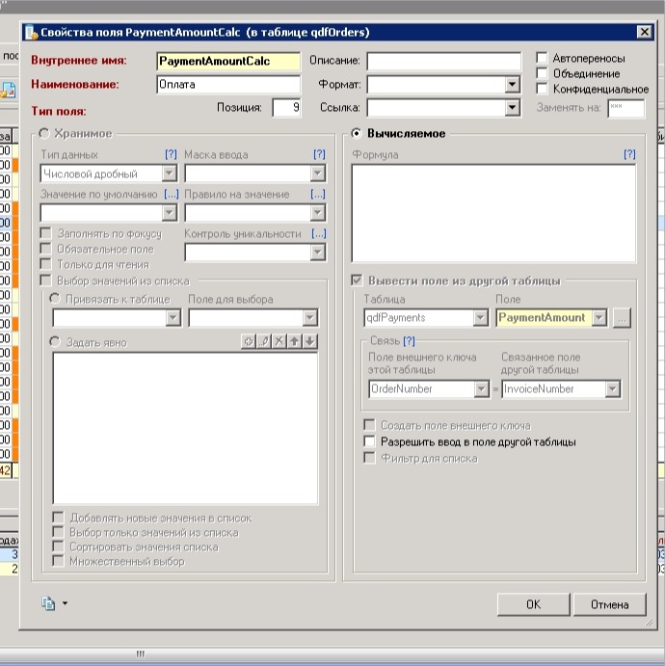Click the Отмена button
Screen dimensions: 665x666
[609, 604]
